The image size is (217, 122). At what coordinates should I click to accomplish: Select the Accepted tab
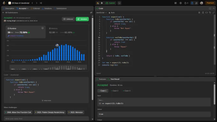[21, 8]
